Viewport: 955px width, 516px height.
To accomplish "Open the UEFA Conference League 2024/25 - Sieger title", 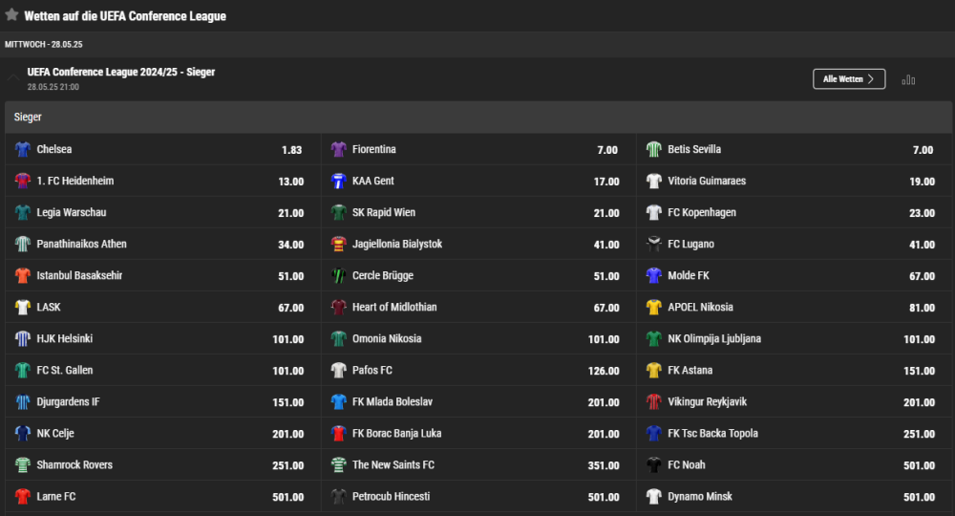I will (121, 73).
